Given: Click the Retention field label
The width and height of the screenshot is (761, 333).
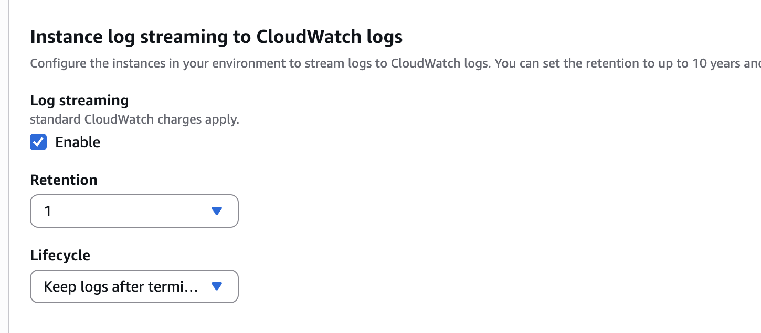Looking at the screenshot, I should coord(64,180).
